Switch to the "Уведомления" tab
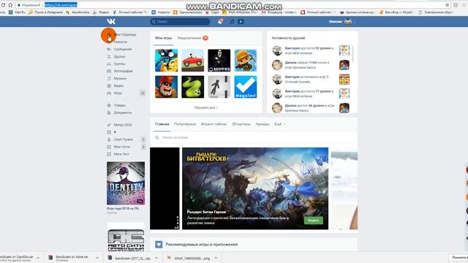Screen dimensions: 468x263 (189, 38)
